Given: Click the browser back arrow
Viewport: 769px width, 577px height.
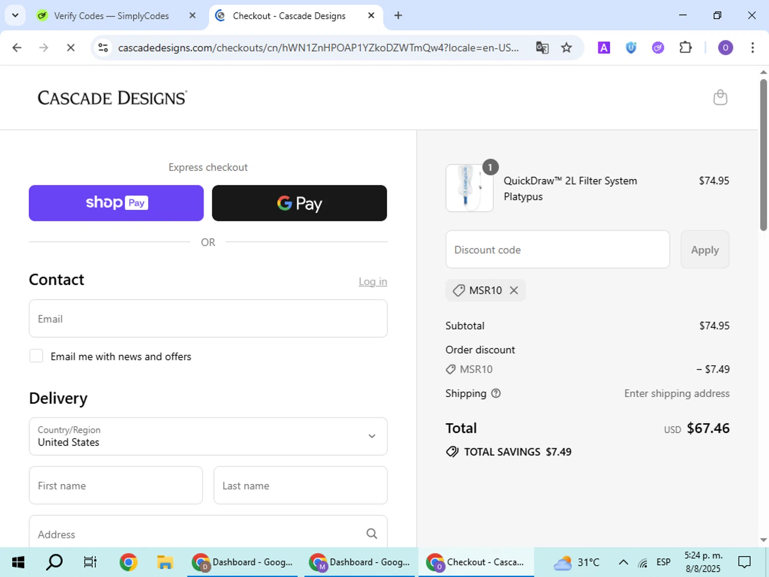Looking at the screenshot, I should [17, 48].
